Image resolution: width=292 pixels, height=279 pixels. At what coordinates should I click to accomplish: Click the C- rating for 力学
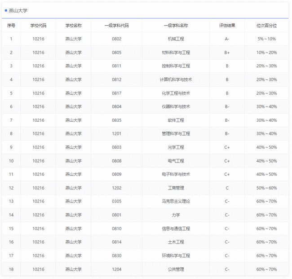click(x=227, y=215)
